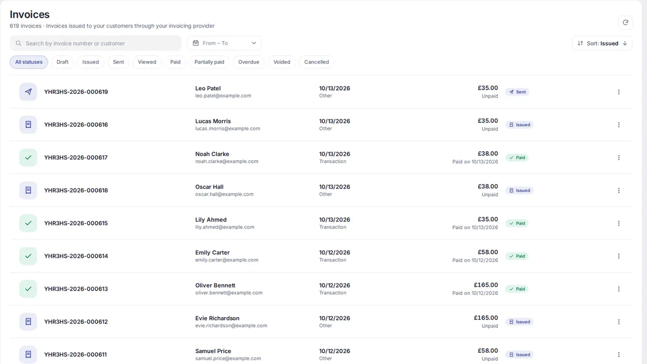Select the Overdue status filter

tap(249, 62)
